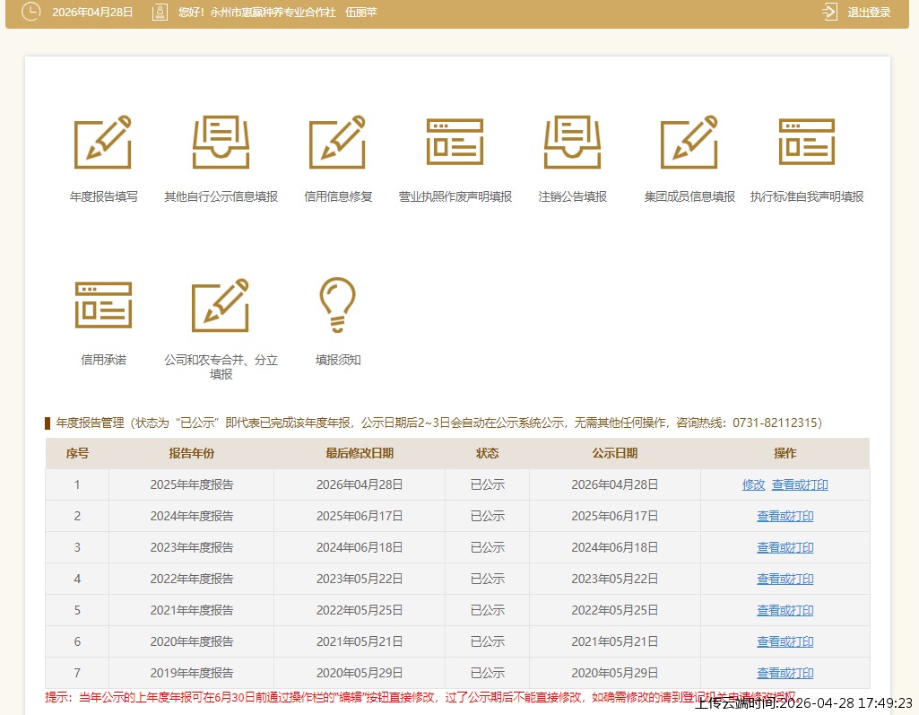Click the 退出登录 logout icon
919x715 pixels.
pyautogui.click(x=829, y=12)
